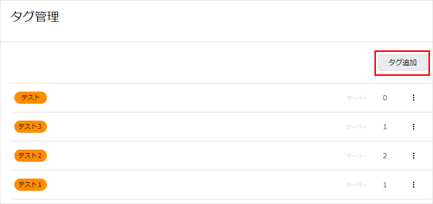Open the kebab menu for テスト3
Viewport: 433px width, 204px height.
coord(413,127)
